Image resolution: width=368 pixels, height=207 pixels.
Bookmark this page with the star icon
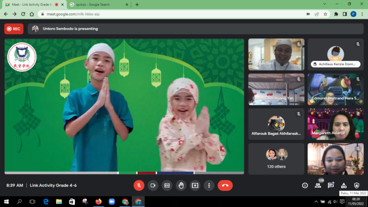(325, 14)
